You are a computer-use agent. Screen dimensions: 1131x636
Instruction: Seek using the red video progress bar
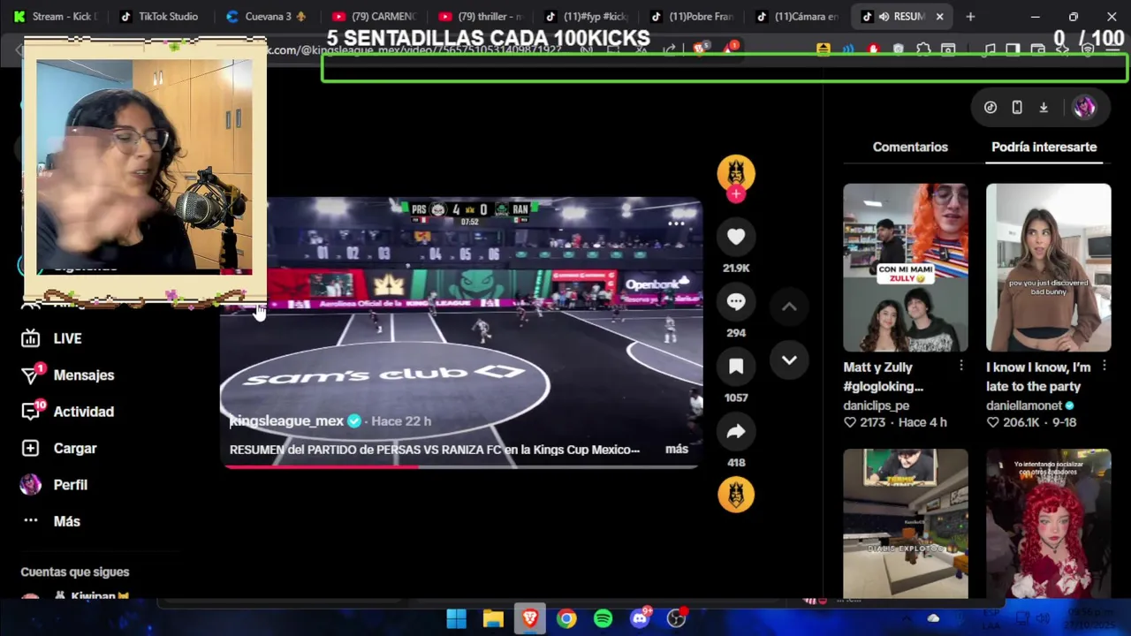coord(460,466)
